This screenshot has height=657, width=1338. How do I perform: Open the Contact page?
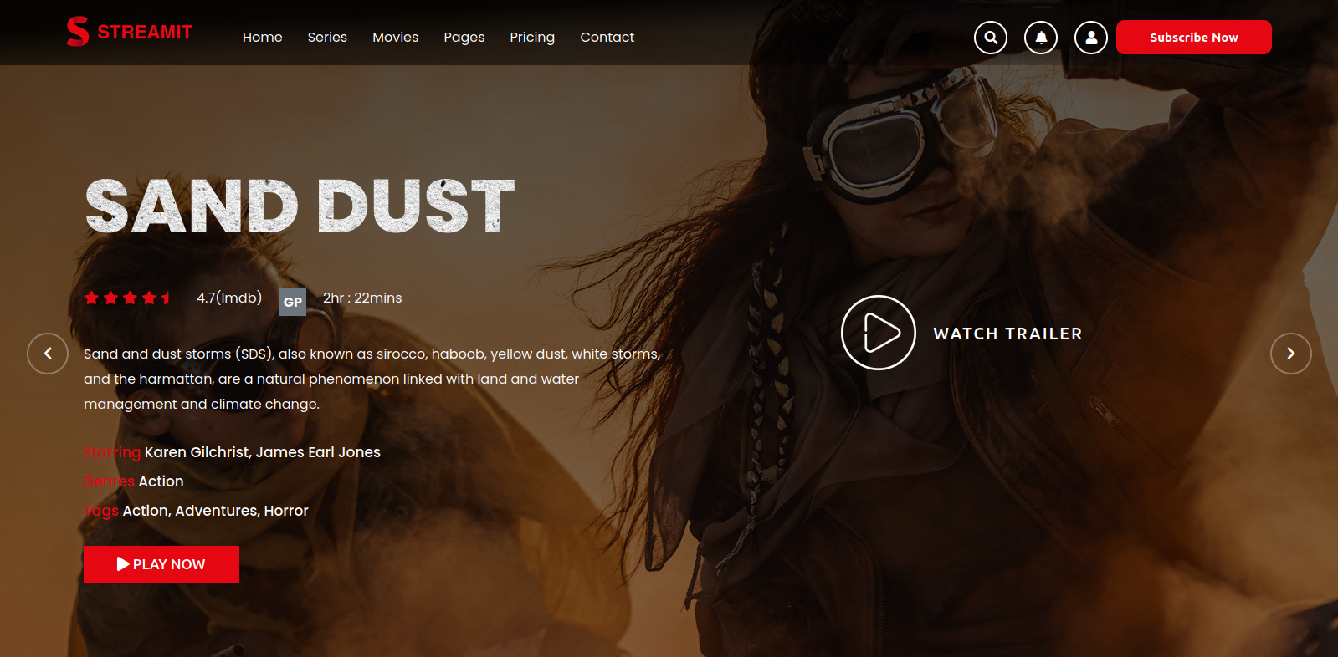point(607,38)
